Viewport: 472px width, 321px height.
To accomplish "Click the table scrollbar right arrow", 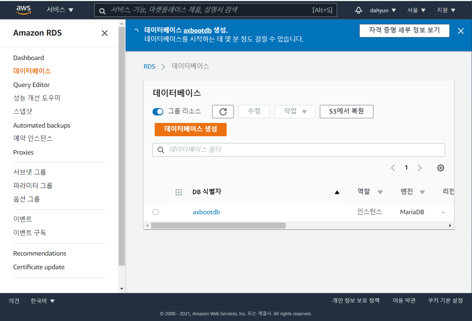I will tap(450, 225).
